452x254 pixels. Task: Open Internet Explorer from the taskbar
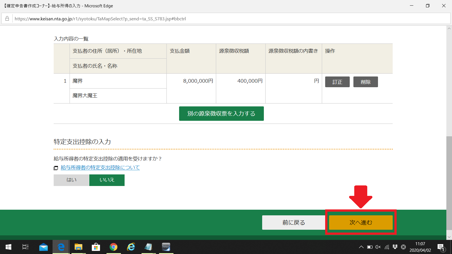(x=131, y=247)
